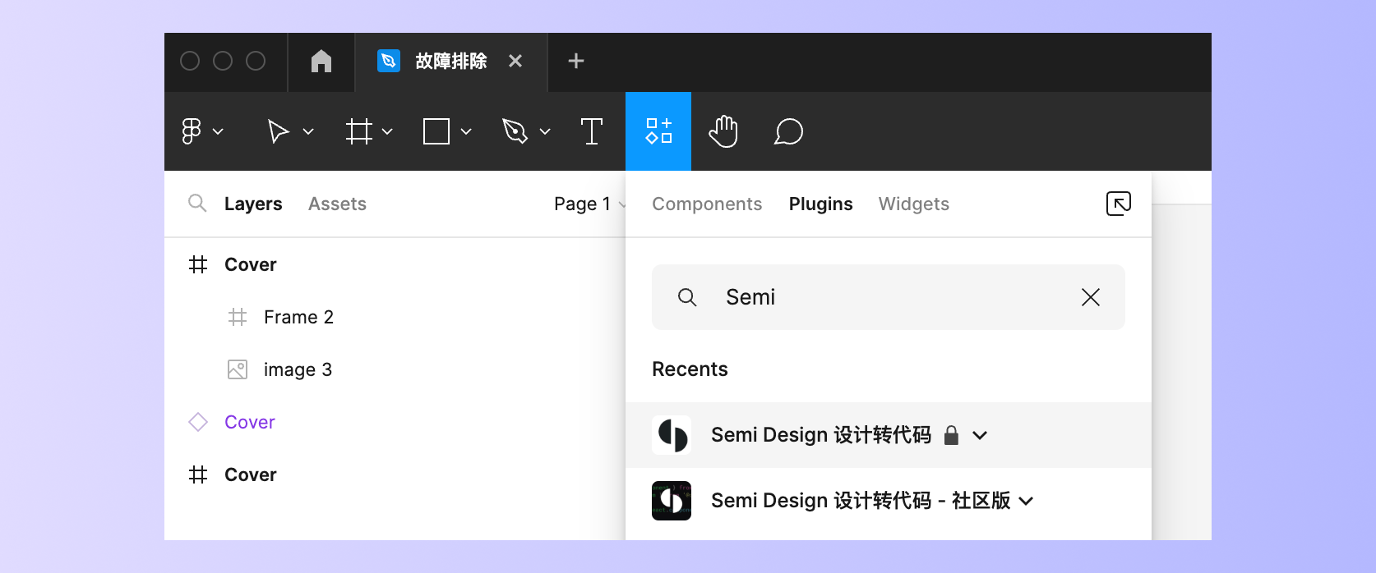The image size is (1376, 573).
Task: Close the 故障排除 tab
Action: click(x=515, y=61)
